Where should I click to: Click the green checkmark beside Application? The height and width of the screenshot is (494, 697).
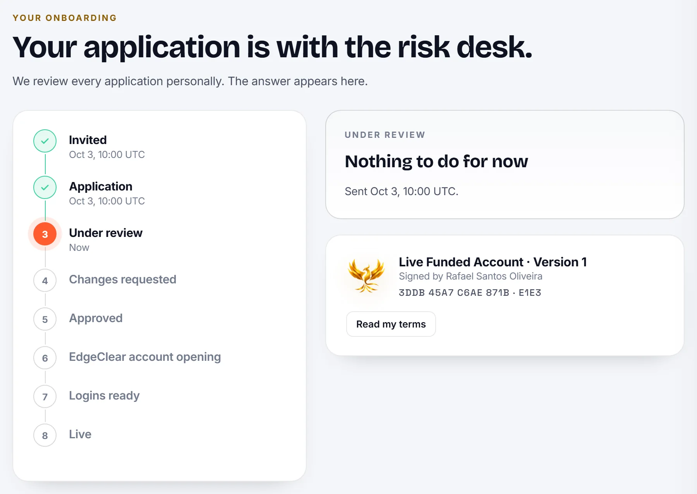pos(45,187)
